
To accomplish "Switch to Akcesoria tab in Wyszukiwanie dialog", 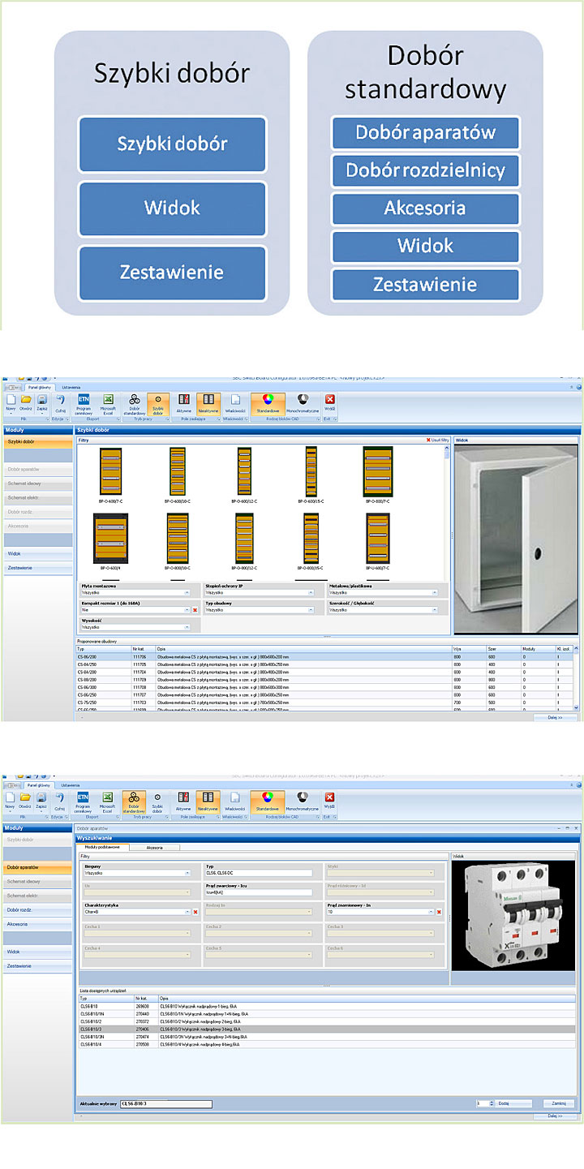I will pos(154,847).
